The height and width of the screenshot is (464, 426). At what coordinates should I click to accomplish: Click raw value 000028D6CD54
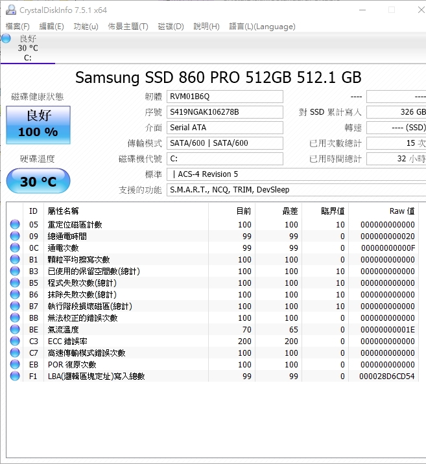point(387,377)
